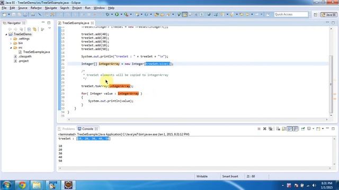Screen dimensions: 339x190
Task: Collapse All in the Navigator toolbar
Action: [x=29, y=29]
